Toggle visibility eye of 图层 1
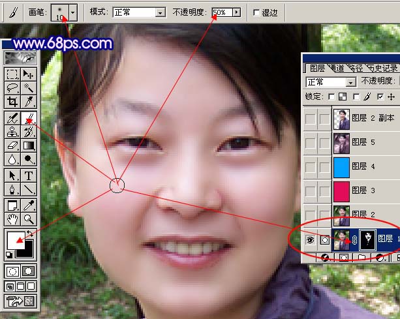Screen dimensions: 400x319 coord(311,239)
